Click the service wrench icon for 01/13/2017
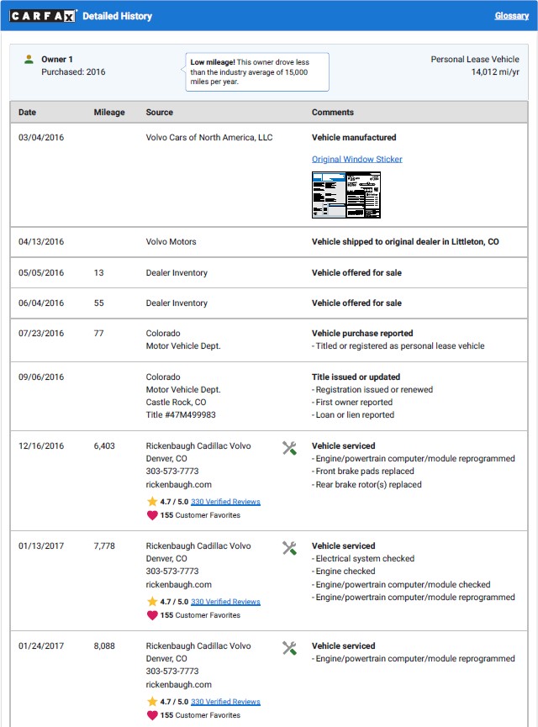The height and width of the screenshot is (727, 538). tap(289, 548)
